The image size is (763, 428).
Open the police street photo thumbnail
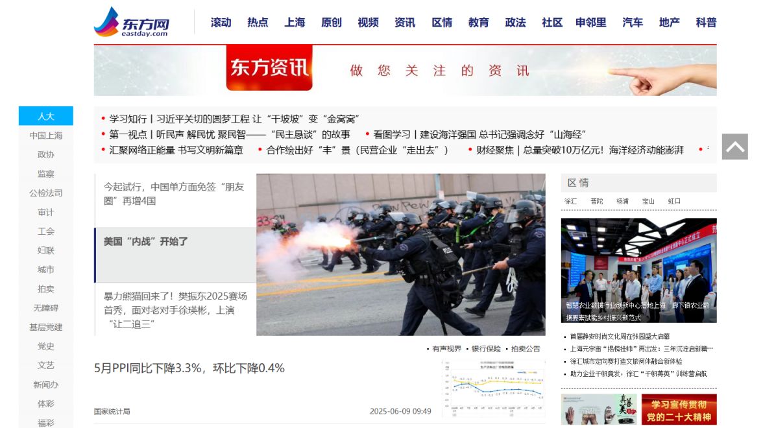point(401,254)
